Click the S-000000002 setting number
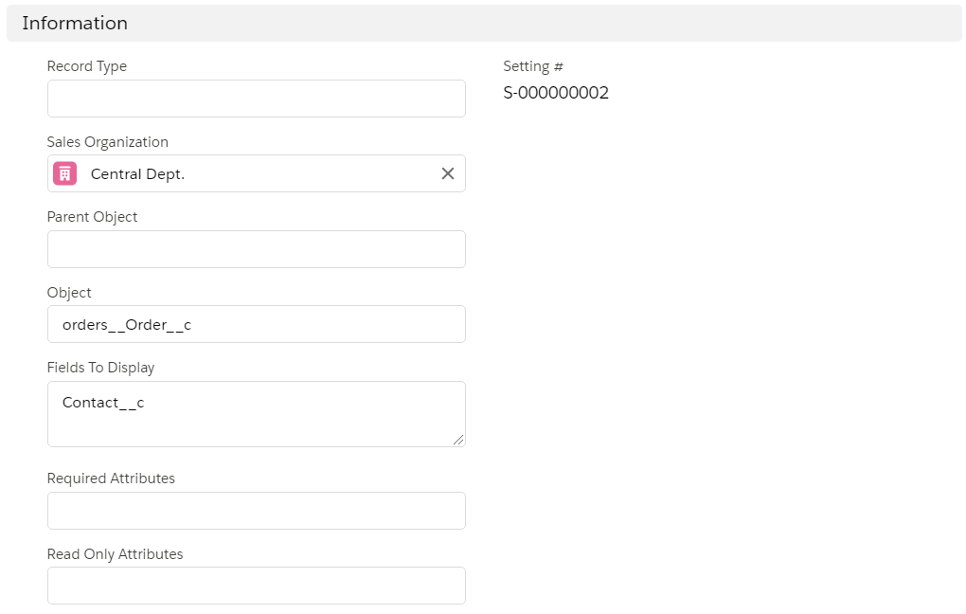The height and width of the screenshot is (614, 966). [x=557, y=93]
